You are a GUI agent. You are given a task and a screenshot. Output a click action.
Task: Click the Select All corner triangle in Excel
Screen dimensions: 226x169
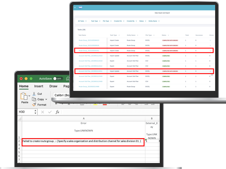tap(20, 119)
